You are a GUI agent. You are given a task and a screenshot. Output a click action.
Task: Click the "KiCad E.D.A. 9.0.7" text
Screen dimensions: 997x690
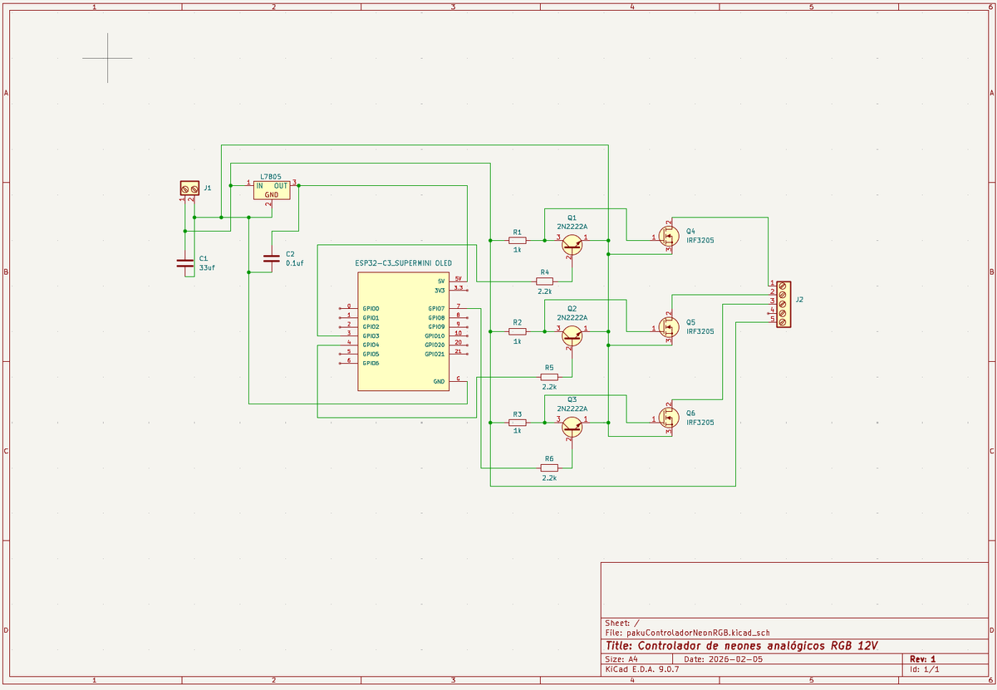(642, 669)
